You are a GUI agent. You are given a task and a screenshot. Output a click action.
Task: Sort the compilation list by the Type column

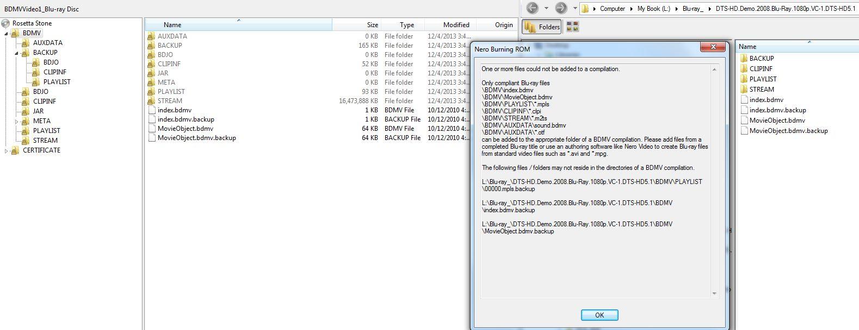tap(403, 24)
